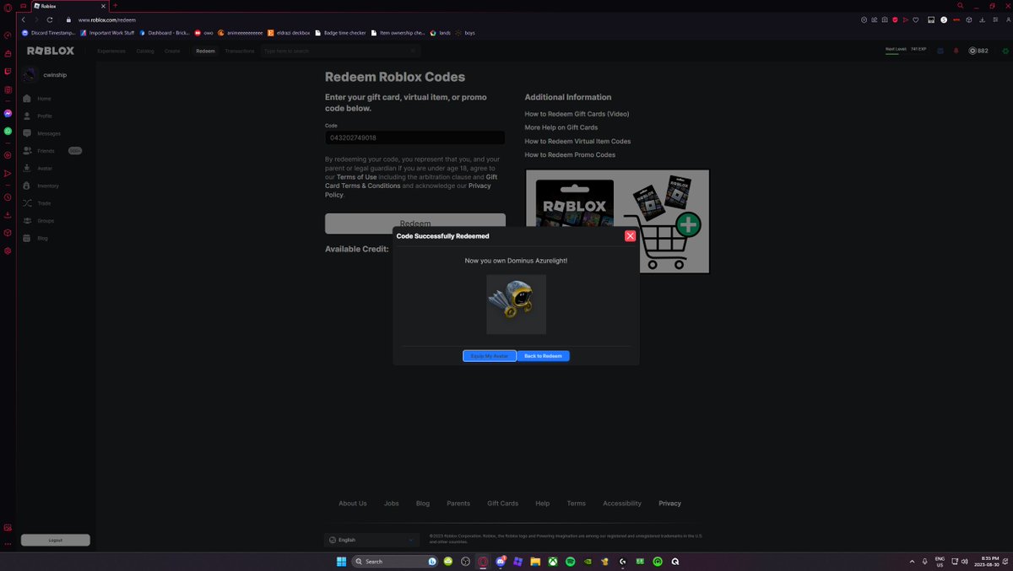Open Catalog in the top navigation
The height and width of the screenshot is (571, 1013).
click(x=145, y=51)
